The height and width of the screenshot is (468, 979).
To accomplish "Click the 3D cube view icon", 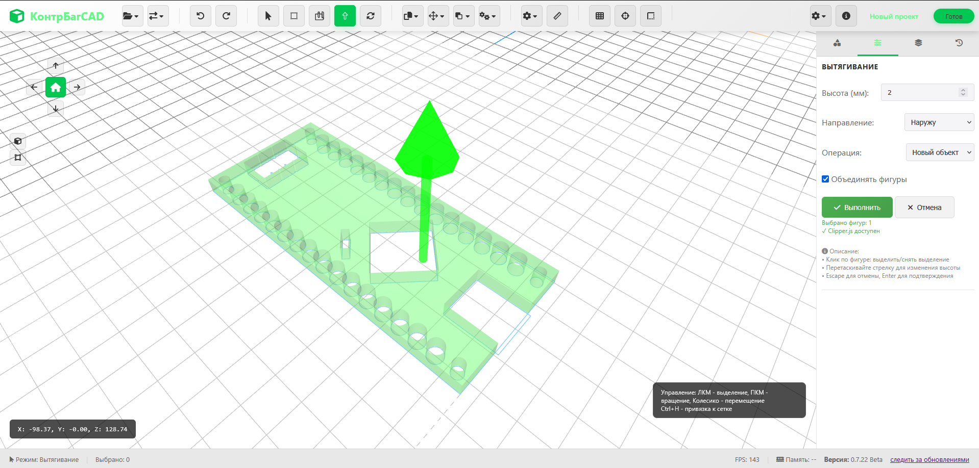I will click(x=18, y=141).
